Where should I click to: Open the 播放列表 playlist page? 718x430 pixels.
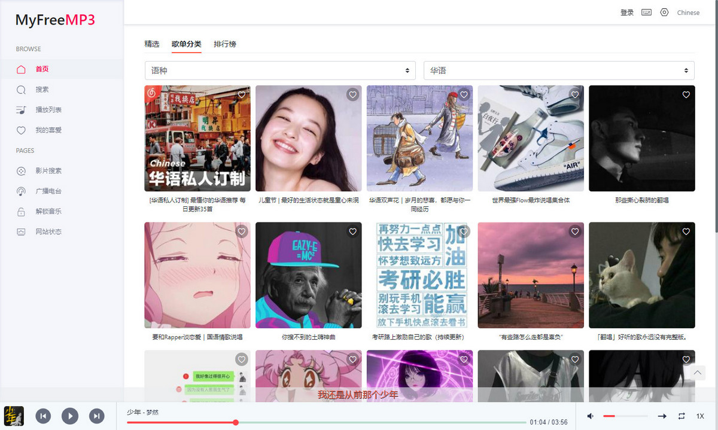click(48, 110)
